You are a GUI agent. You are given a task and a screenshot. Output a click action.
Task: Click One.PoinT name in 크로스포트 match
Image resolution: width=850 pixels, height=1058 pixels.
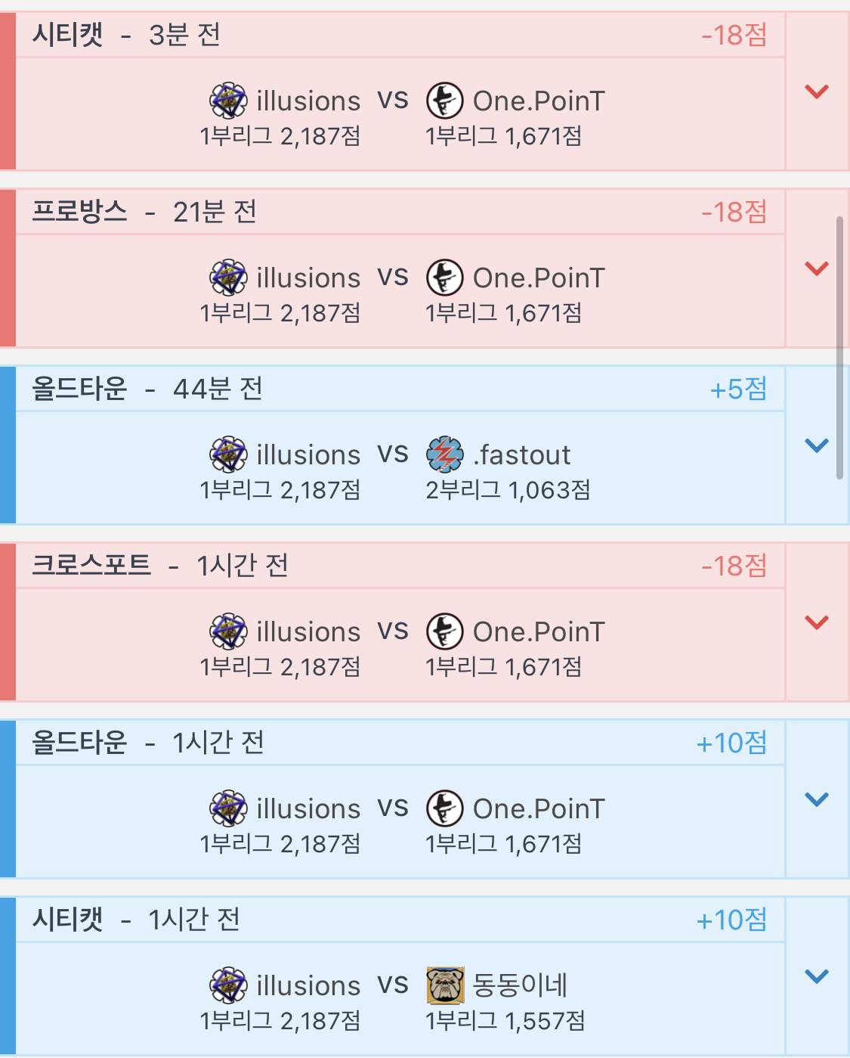click(x=539, y=632)
